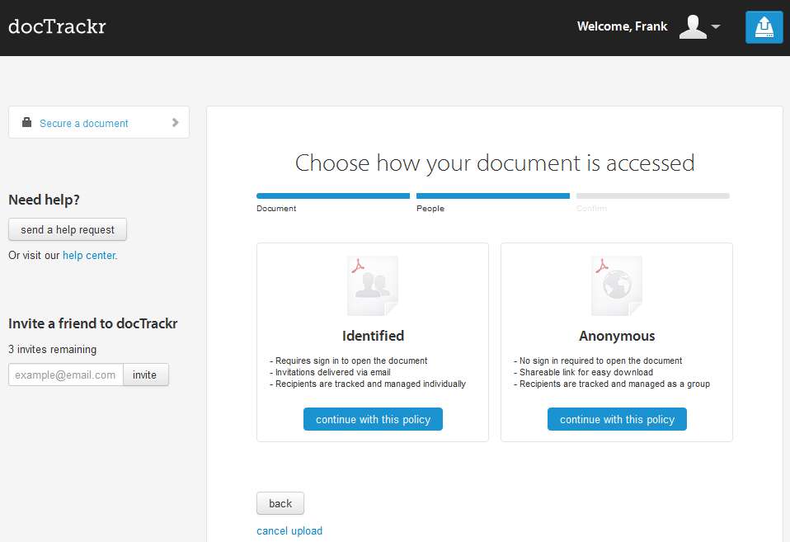Focus the invite email input field

pyautogui.click(x=66, y=375)
